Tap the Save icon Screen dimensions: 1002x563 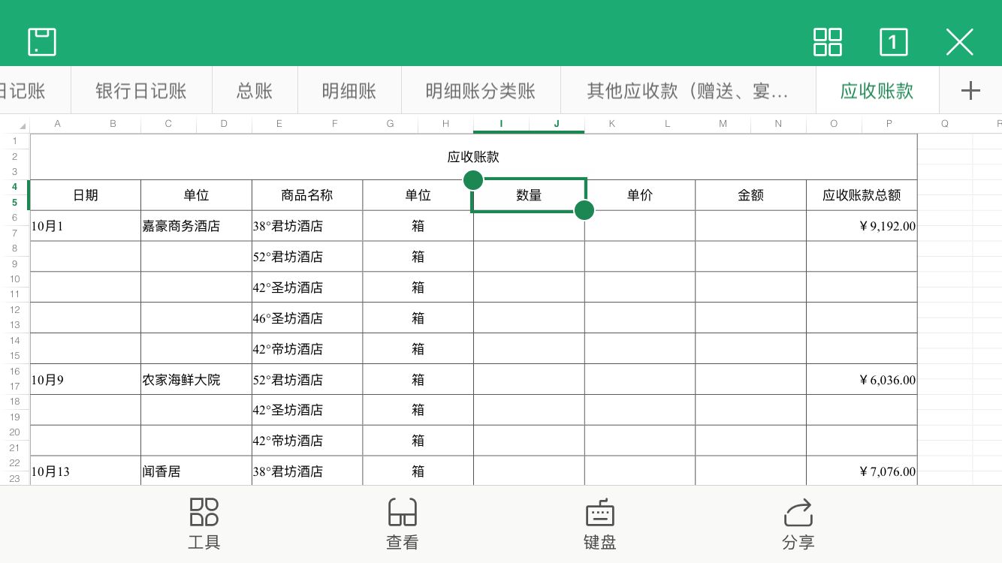pos(42,42)
